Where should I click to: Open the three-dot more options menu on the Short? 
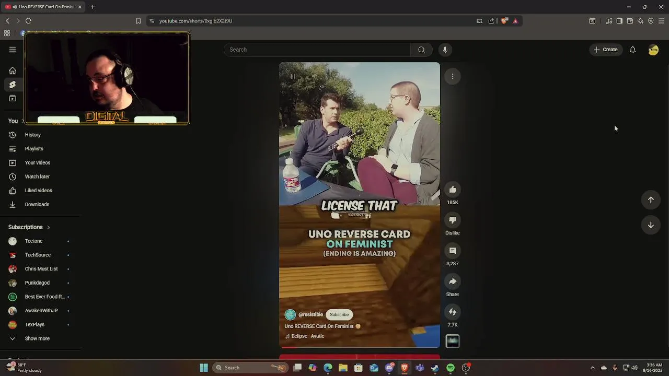(453, 76)
